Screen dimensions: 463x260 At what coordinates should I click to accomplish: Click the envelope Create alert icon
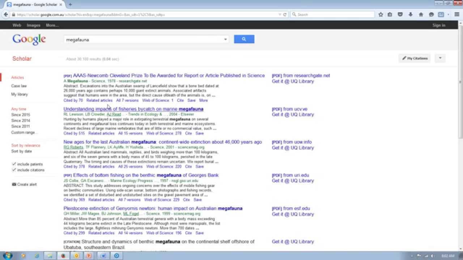coord(14,184)
